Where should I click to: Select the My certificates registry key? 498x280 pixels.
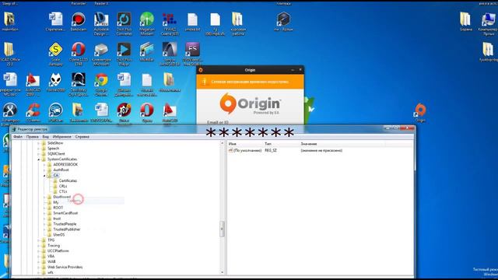56,202
